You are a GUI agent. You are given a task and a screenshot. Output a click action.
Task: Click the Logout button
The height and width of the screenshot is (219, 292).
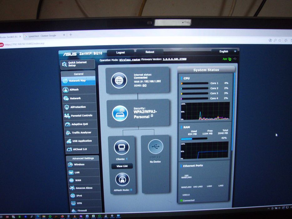click(x=120, y=53)
